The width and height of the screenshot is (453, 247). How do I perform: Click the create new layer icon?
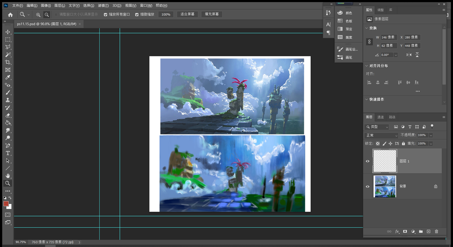(x=429, y=231)
